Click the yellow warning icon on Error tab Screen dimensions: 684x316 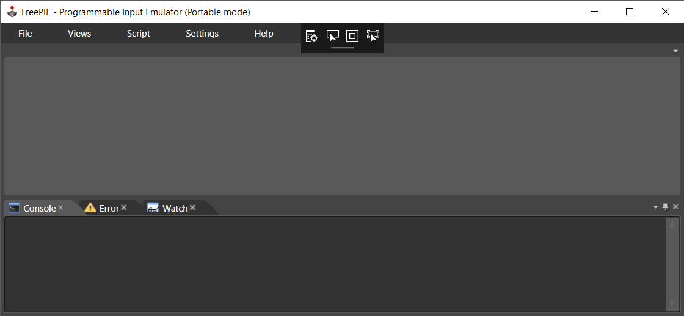[x=90, y=208]
